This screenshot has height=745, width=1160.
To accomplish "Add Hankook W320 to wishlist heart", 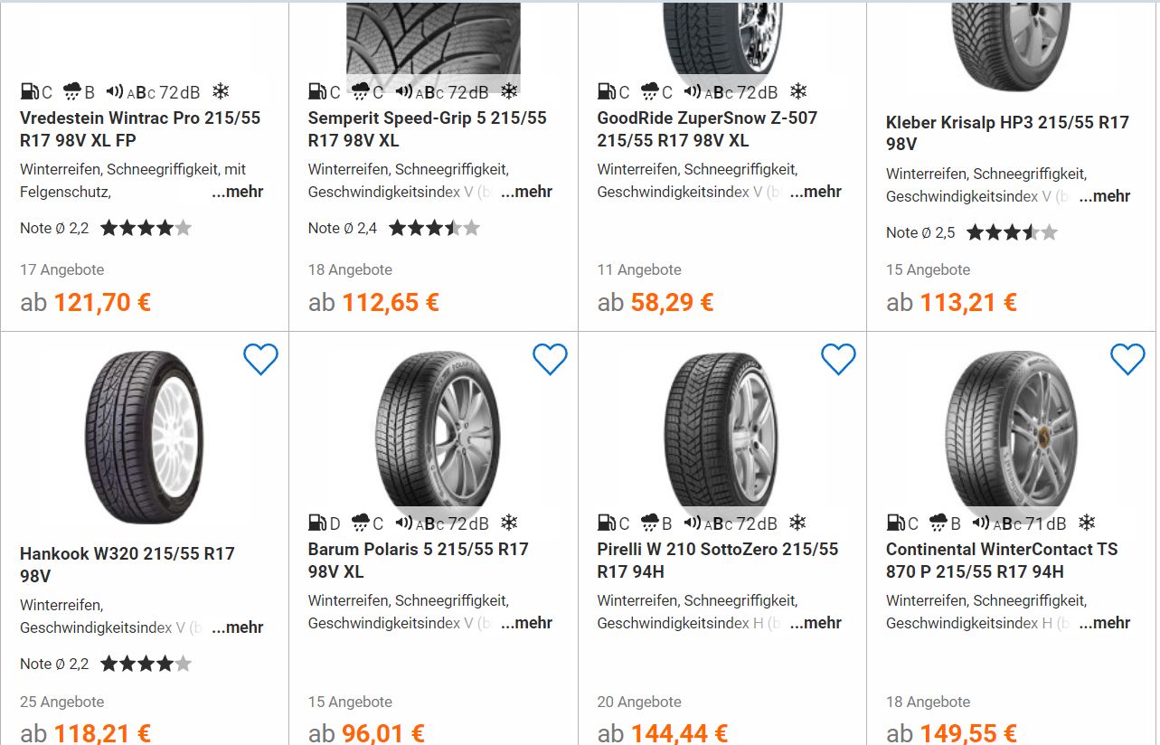I will (x=260, y=359).
